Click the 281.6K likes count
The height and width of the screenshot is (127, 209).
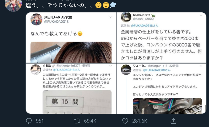coord(140,121)
